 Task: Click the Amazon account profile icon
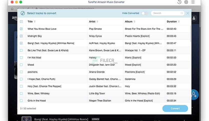[x=194, y=18]
